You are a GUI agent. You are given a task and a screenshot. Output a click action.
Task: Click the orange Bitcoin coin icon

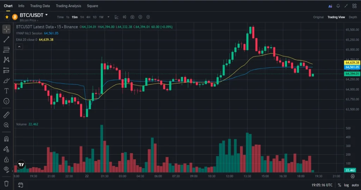[x=15, y=17]
